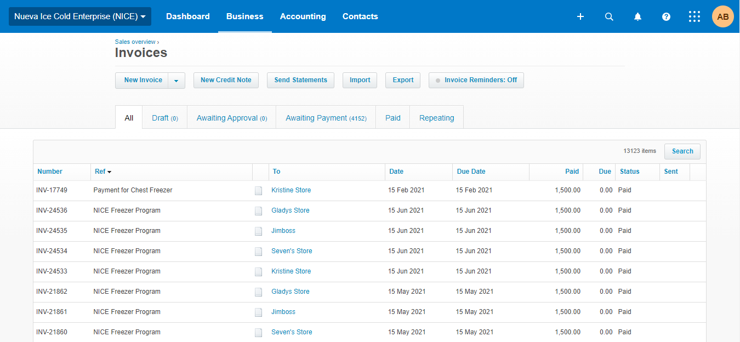Image resolution: width=740 pixels, height=342 pixels.
Task: Switch to the Paid tab
Action: pyautogui.click(x=393, y=118)
